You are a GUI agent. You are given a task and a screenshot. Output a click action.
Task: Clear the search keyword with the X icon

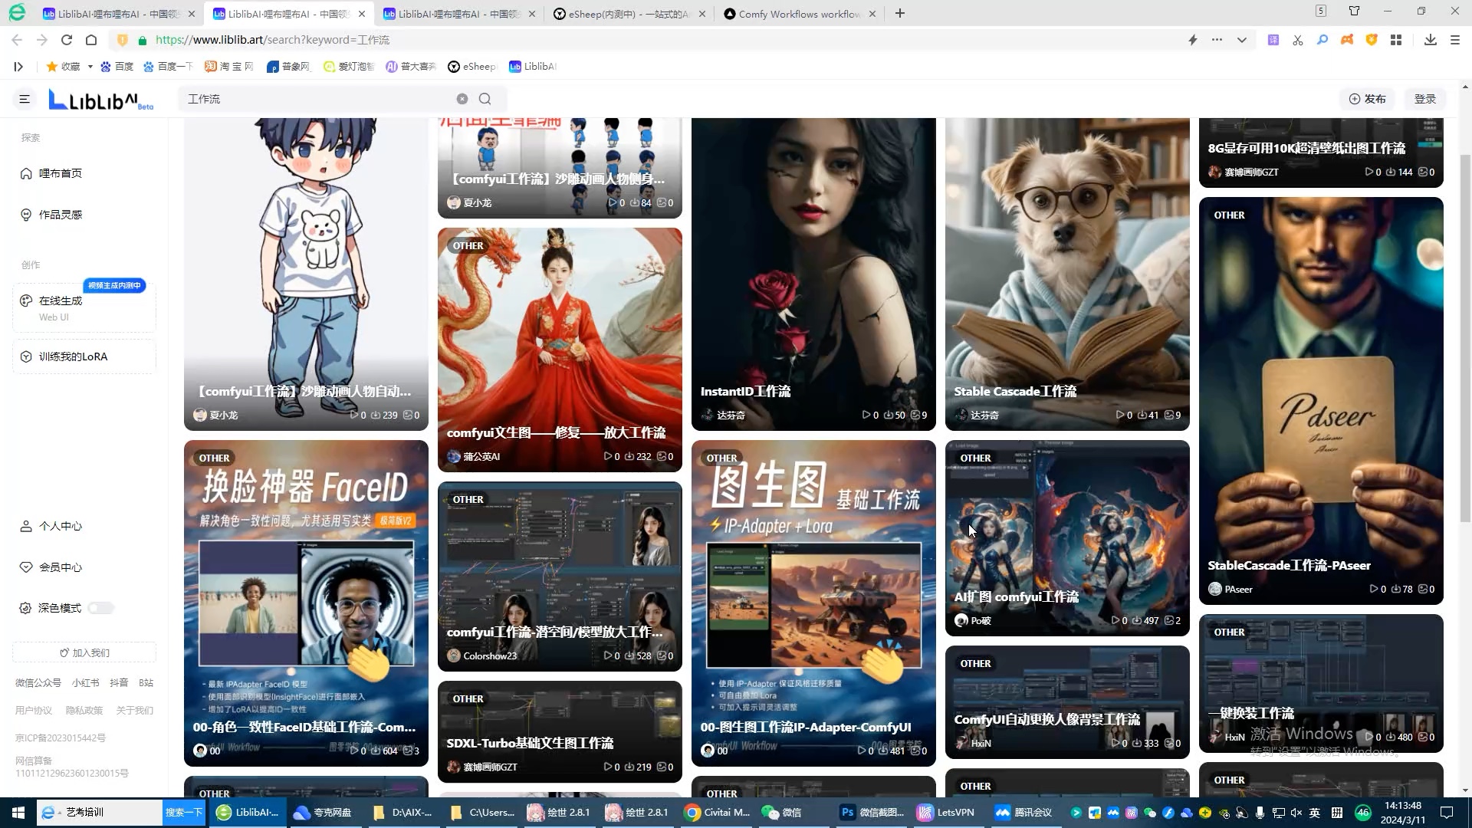(x=462, y=99)
